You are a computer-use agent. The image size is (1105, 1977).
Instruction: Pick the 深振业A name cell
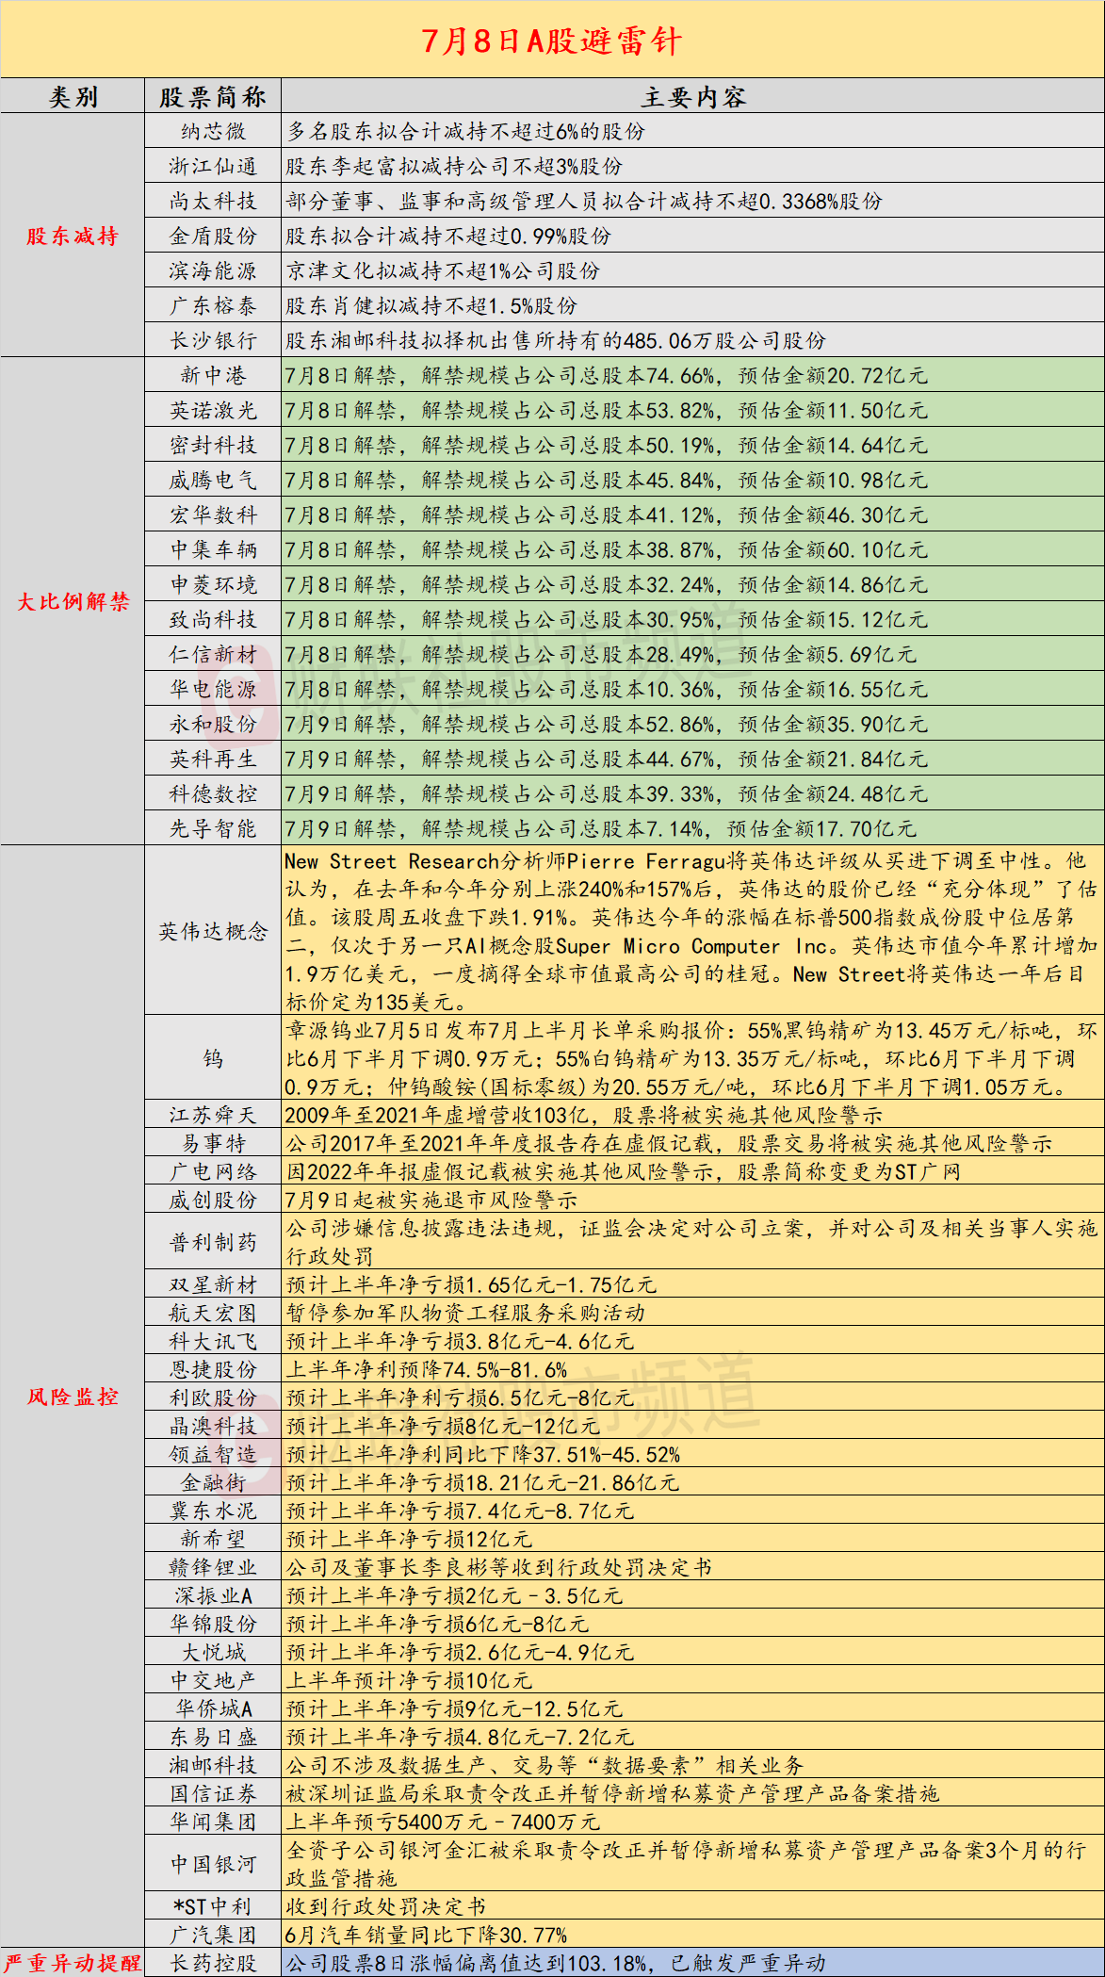[213, 1595]
